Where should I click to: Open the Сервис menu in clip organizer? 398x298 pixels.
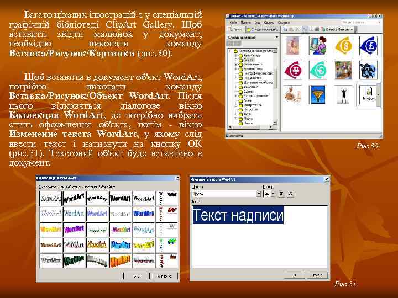point(269,23)
